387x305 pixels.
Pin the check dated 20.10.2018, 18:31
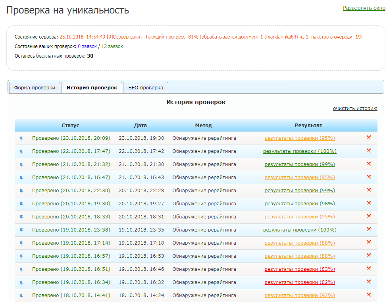(21, 217)
